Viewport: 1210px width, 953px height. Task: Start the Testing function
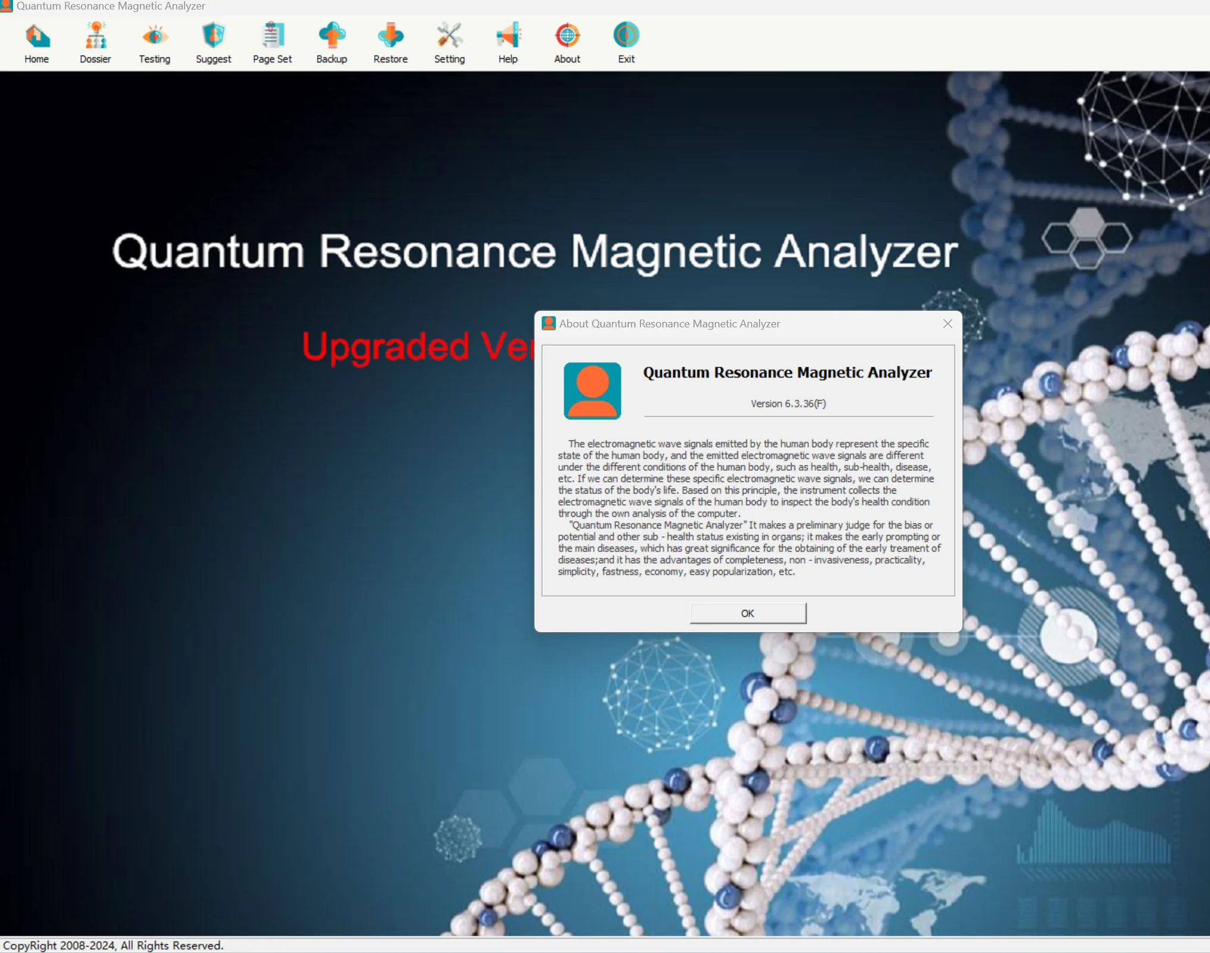(154, 42)
